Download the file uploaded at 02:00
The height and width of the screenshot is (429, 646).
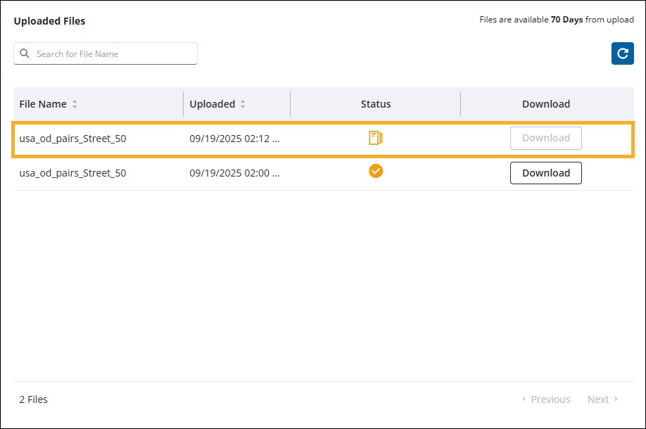pyautogui.click(x=546, y=172)
